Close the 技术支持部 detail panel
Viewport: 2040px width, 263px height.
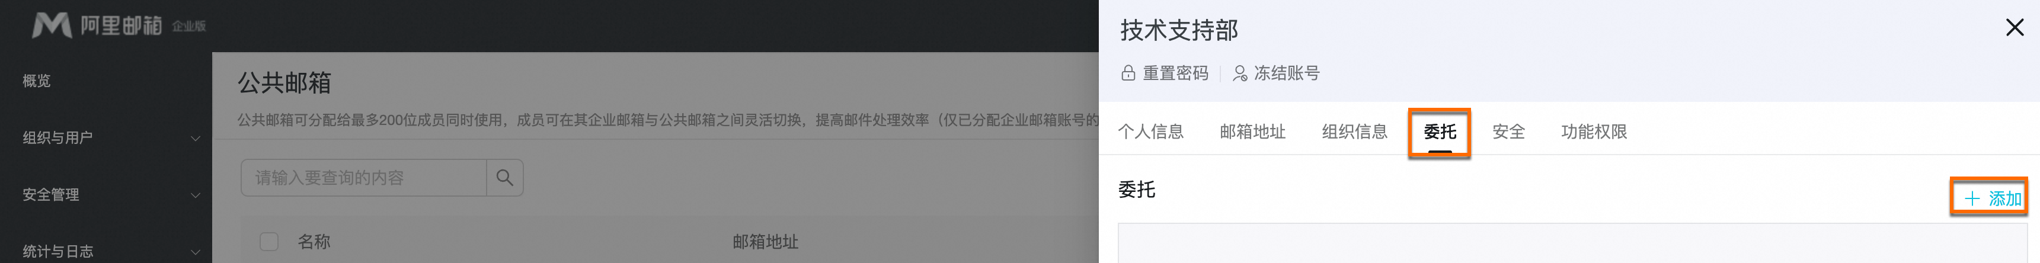(x=2015, y=28)
